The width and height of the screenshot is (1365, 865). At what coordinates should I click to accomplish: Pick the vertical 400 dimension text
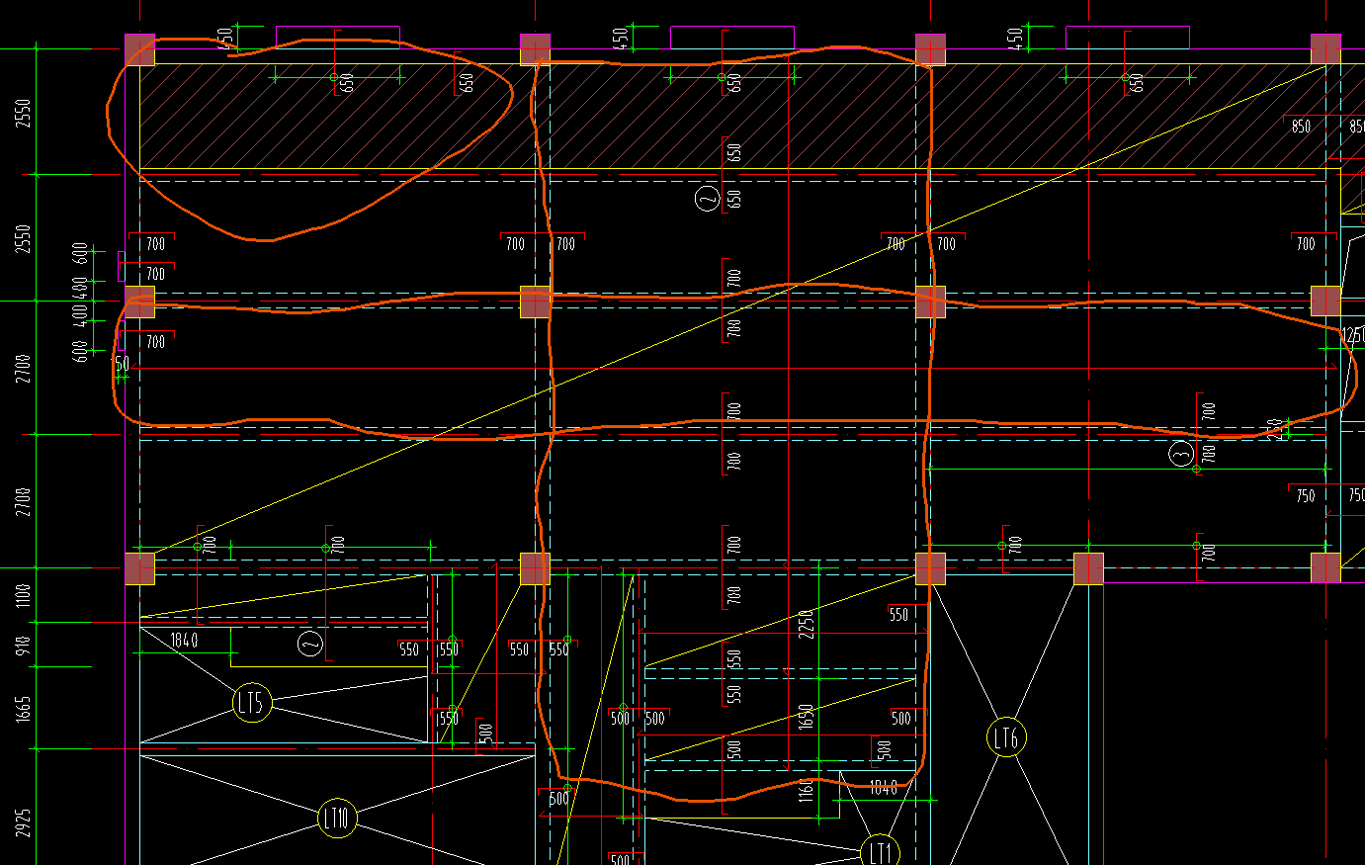coord(80,315)
